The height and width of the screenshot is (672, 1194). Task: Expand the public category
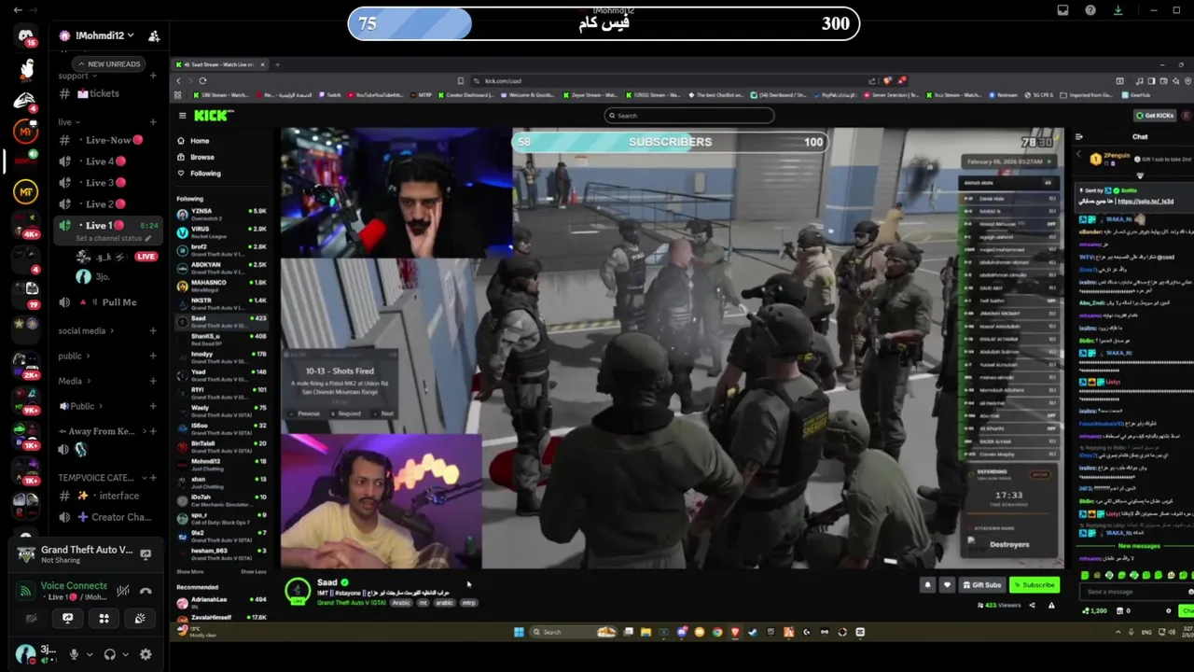[74, 356]
